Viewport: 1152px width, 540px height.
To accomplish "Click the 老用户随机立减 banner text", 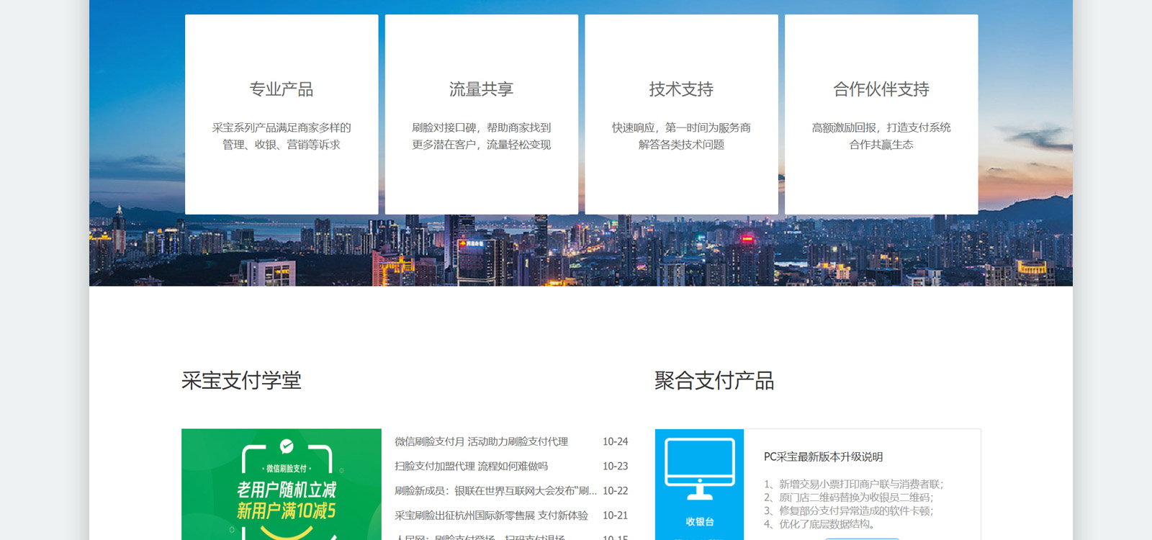I will (287, 490).
